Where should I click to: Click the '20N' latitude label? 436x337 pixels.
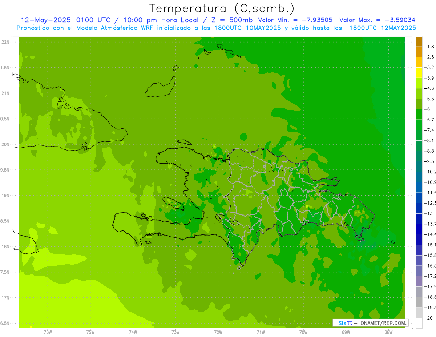click(6, 144)
